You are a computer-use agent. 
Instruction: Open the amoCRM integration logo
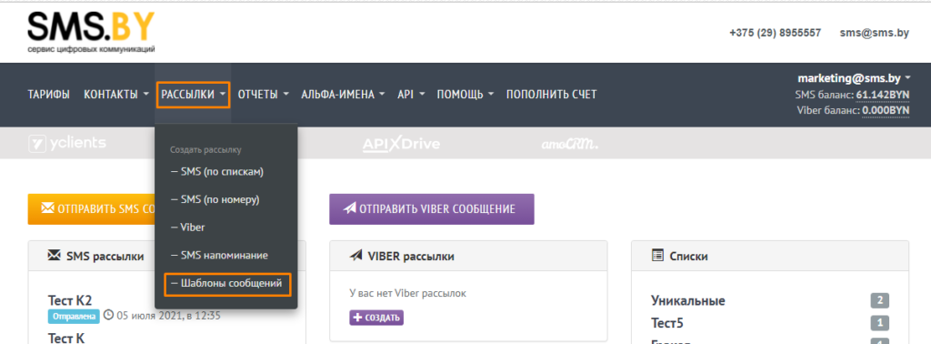coord(569,145)
